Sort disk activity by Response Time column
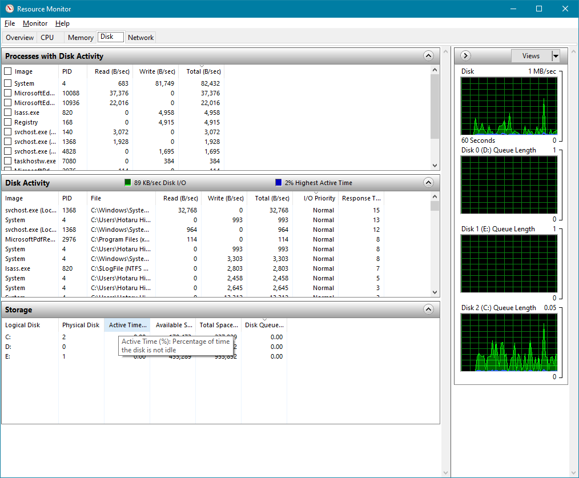The image size is (579, 478). (361, 198)
